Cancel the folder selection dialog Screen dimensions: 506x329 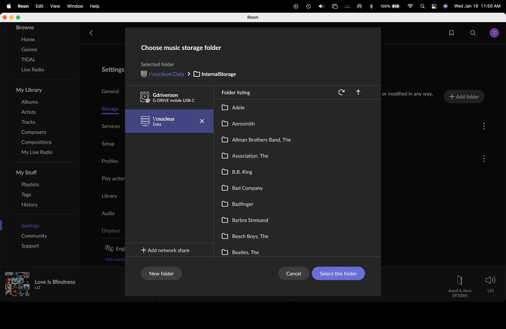[294, 274]
